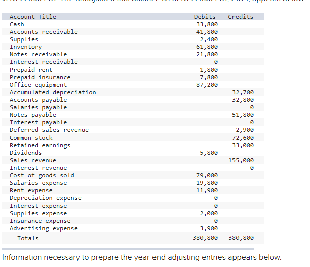Click the Notes receivable value 21,800
This screenshot has height=267, width=310.
tap(207, 54)
